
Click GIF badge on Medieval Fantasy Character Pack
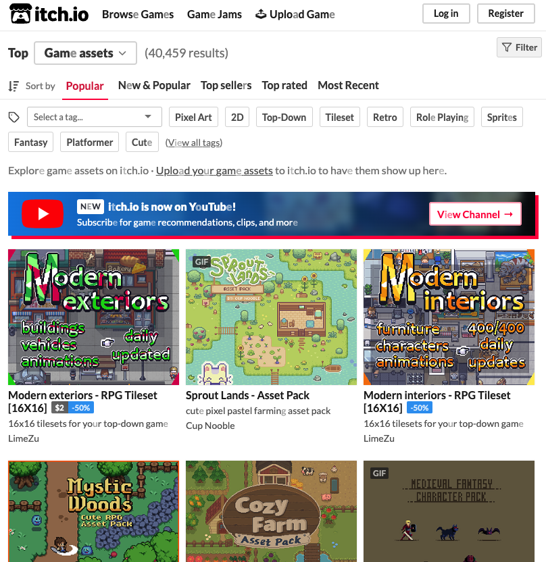(379, 473)
